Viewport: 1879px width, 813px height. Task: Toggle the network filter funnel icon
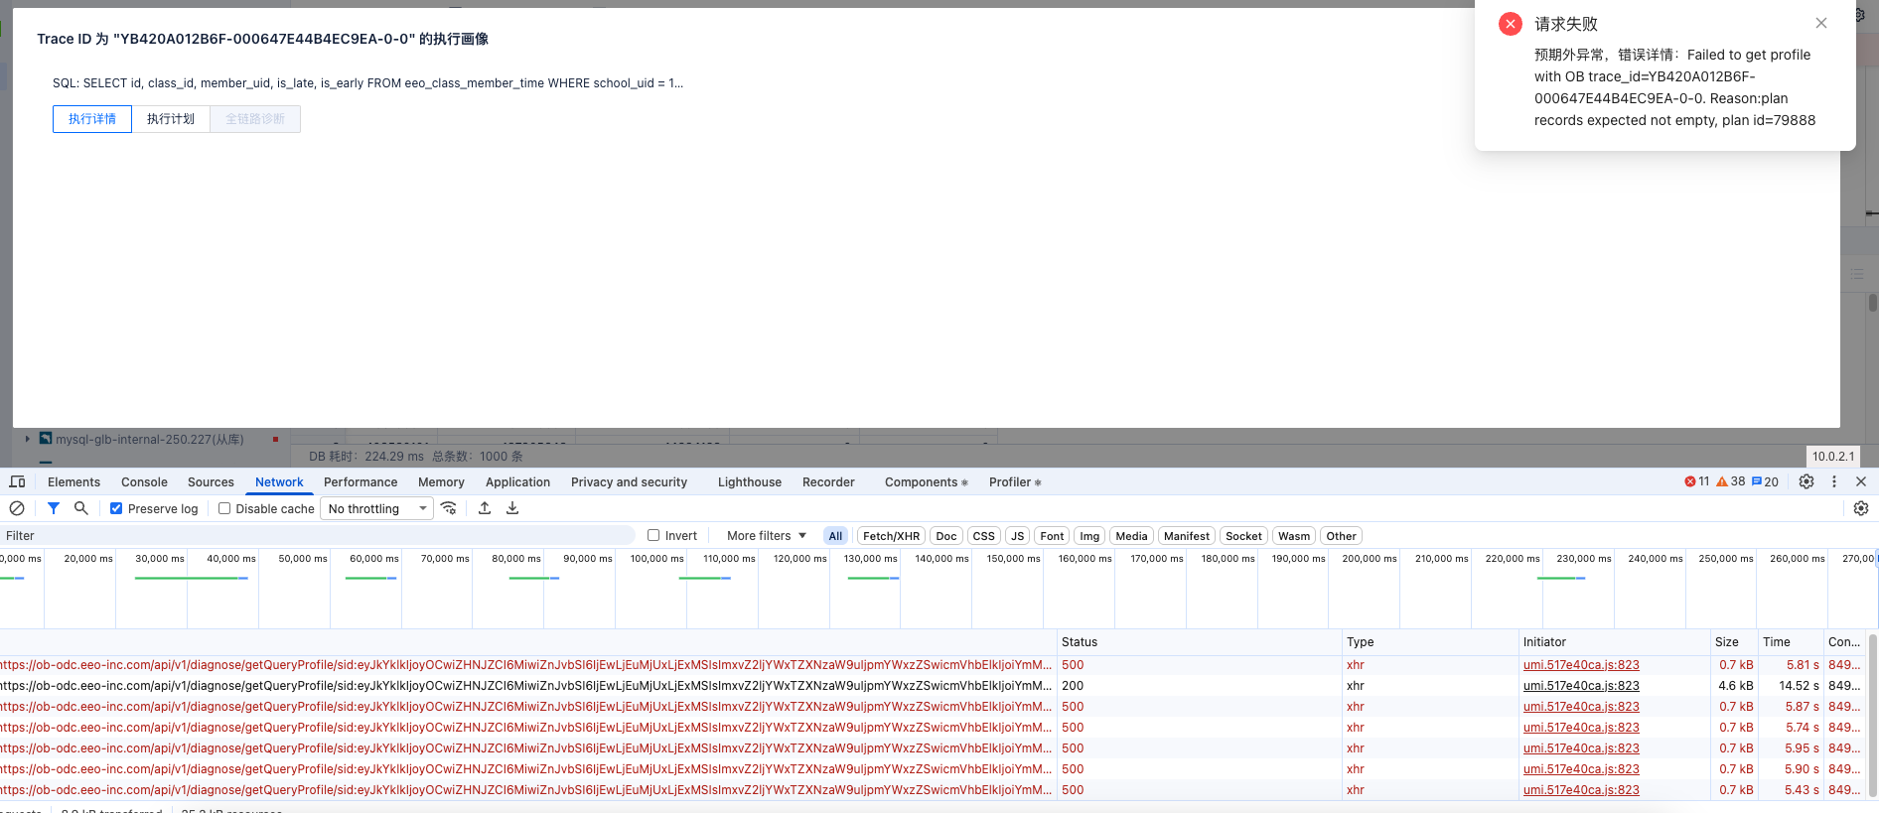54,508
